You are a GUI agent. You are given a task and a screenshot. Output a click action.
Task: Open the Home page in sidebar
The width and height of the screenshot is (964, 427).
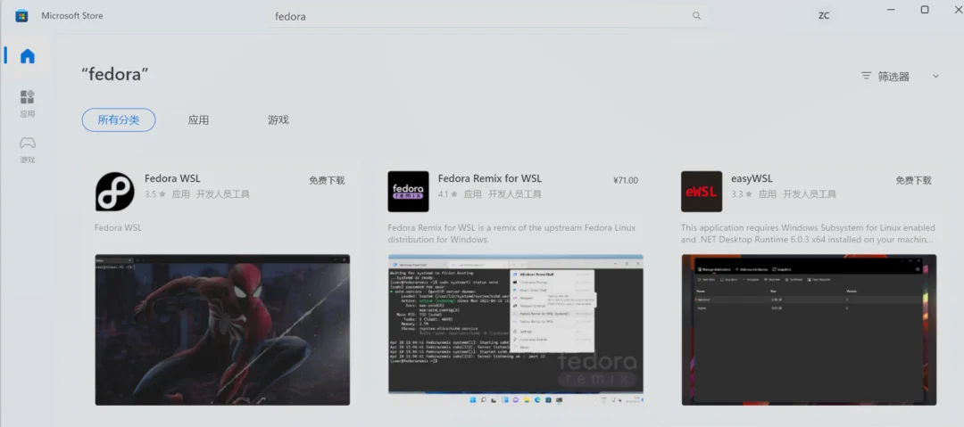point(28,56)
